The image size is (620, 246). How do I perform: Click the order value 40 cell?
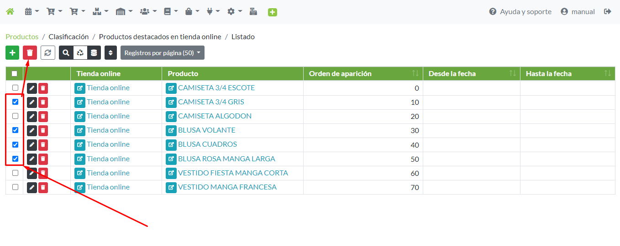[363, 145]
